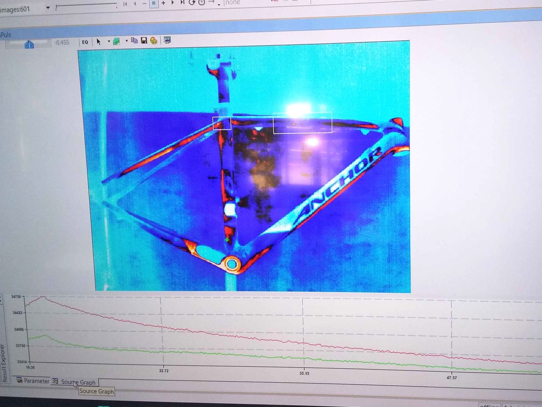Click the small ROI box on seat tube
Screen dimensions: 542x407
coord(222,123)
